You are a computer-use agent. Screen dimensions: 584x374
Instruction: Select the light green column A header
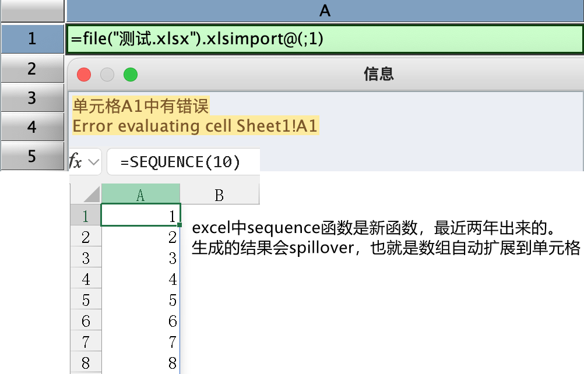(x=140, y=195)
